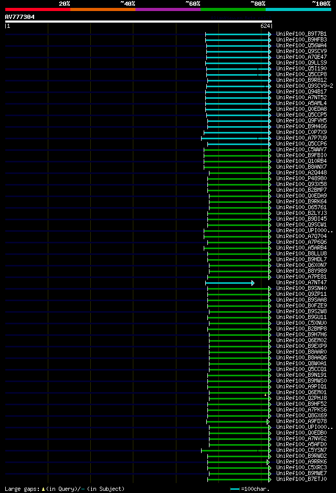
Task: Select hit UniRef100_B9T7B1
Action: 301,34
